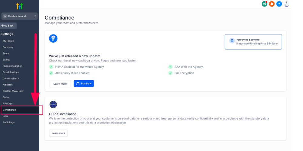This screenshot has width=303, height=151.
Task: Open the user profile avatar
Action: point(287,4)
